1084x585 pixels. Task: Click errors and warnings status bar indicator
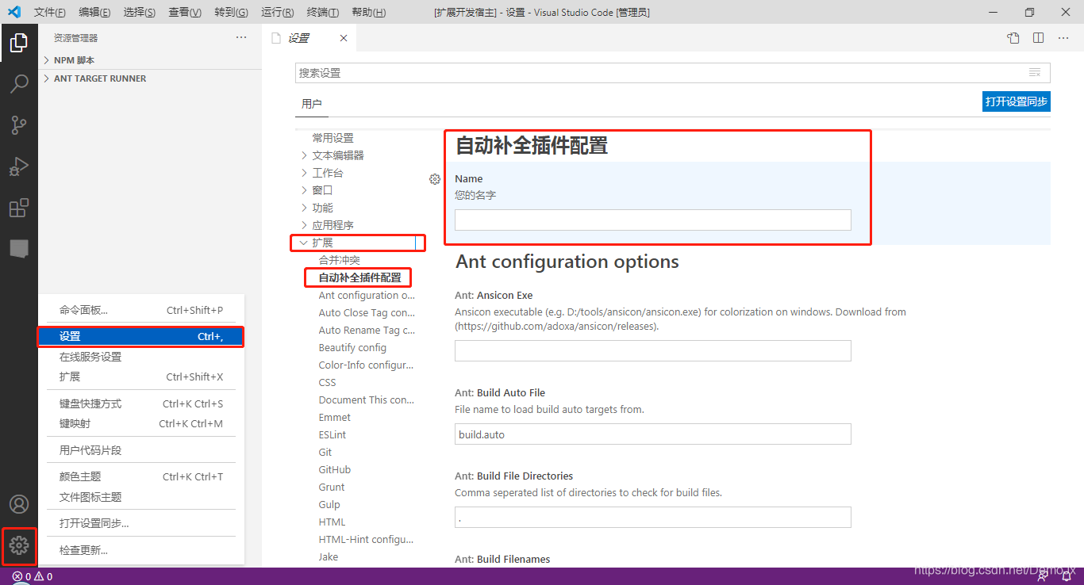33,576
